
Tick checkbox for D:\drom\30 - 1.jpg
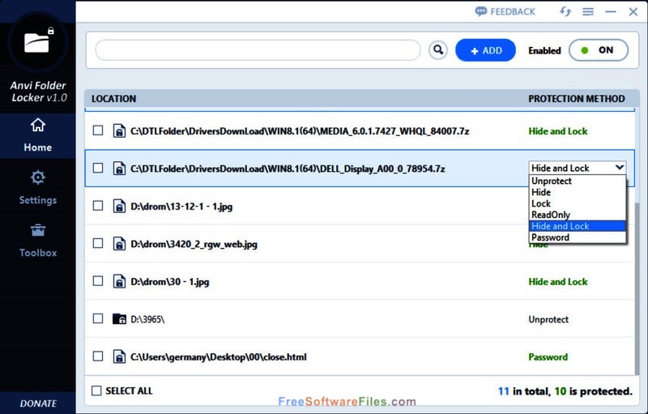98,281
